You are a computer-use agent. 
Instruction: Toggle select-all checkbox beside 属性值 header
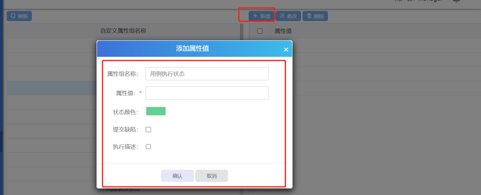click(x=260, y=31)
